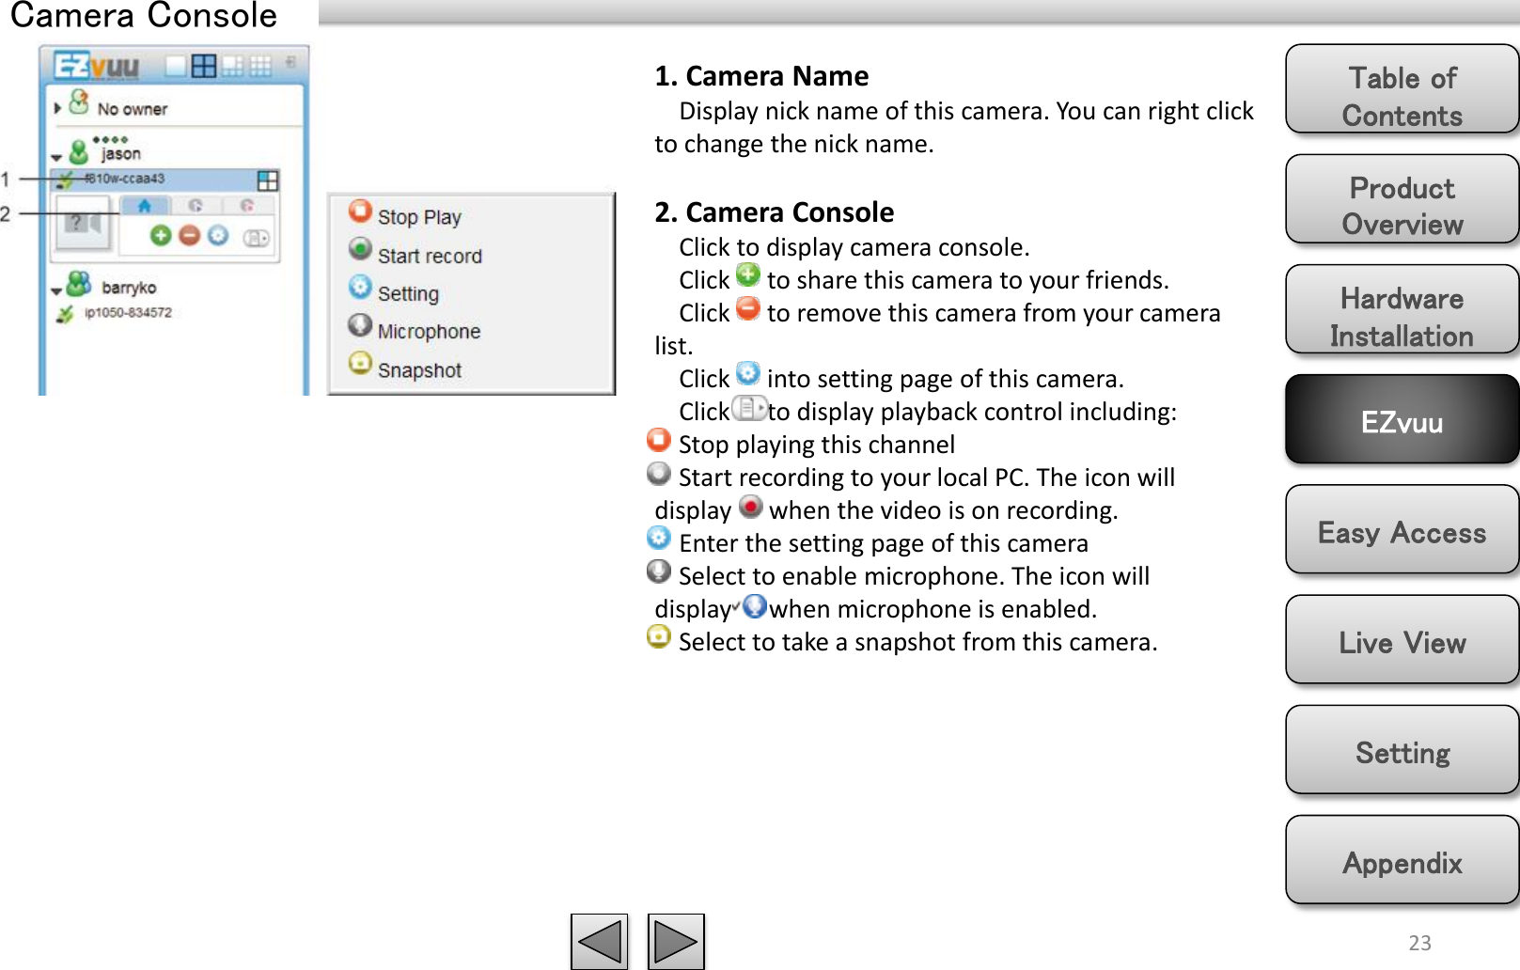Screen dimensions: 1520x970
Task: Open the EZvuu section
Action: [1402, 420]
